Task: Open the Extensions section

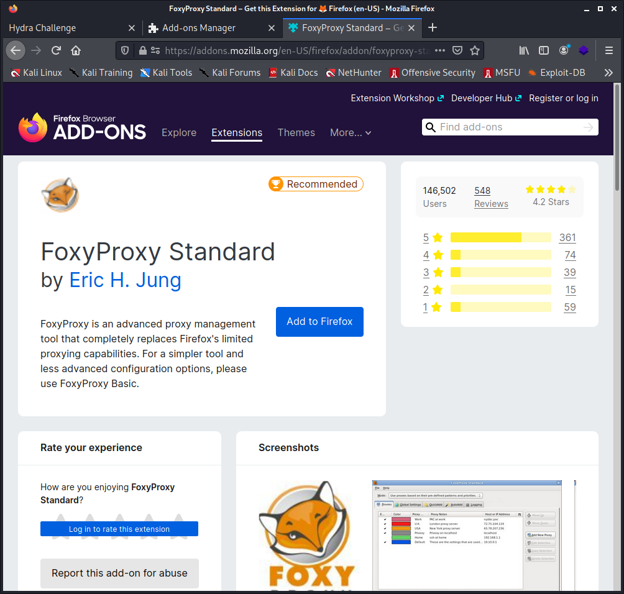Action: (237, 132)
